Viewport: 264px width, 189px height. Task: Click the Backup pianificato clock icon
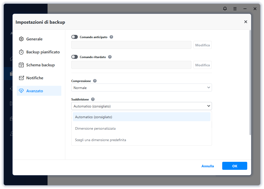tap(21, 52)
